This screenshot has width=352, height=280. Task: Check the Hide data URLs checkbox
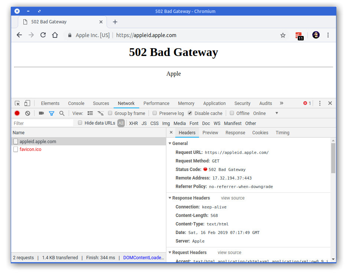click(80, 123)
